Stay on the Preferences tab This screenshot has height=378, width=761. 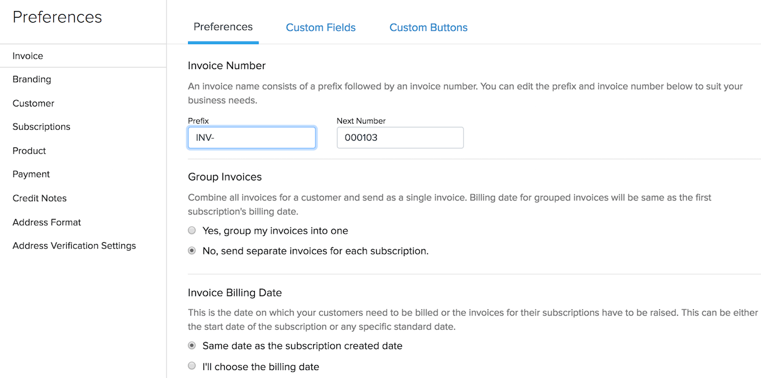point(223,27)
